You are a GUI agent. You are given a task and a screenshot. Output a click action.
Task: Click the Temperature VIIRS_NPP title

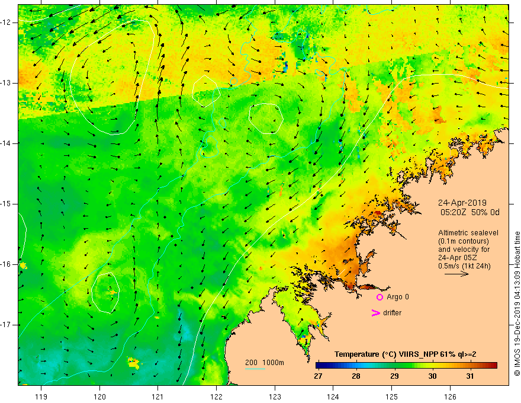(x=405, y=354)
